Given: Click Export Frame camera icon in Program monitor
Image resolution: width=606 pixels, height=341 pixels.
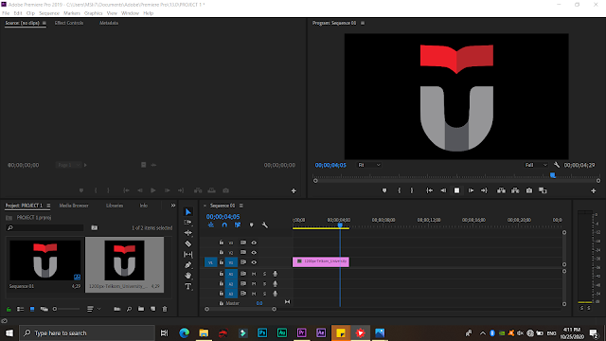Looking at the screenshot, I should click(x=529, y=190).
